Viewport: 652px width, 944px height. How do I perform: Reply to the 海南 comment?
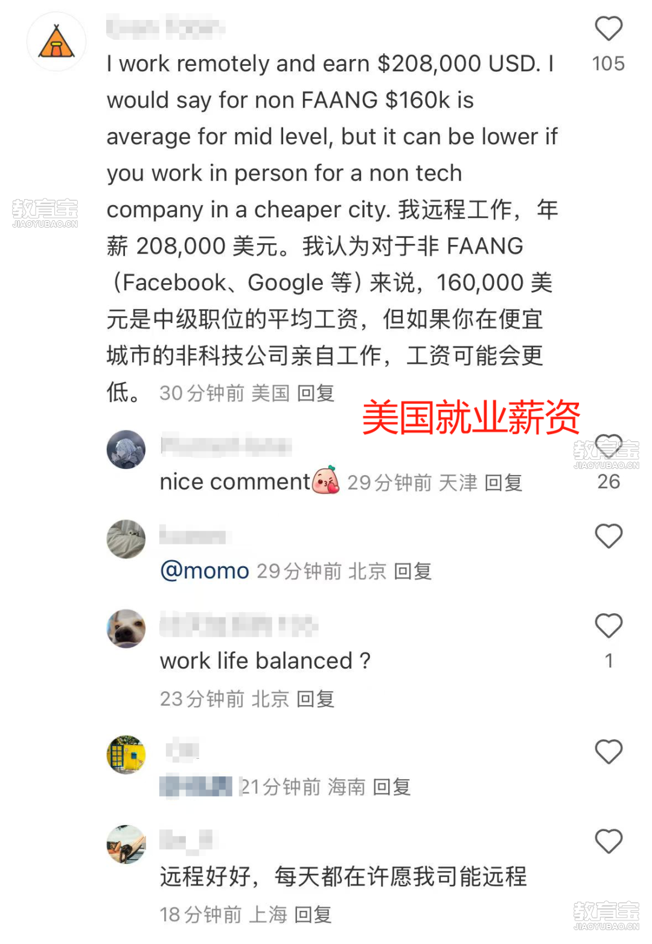(392, 787)
